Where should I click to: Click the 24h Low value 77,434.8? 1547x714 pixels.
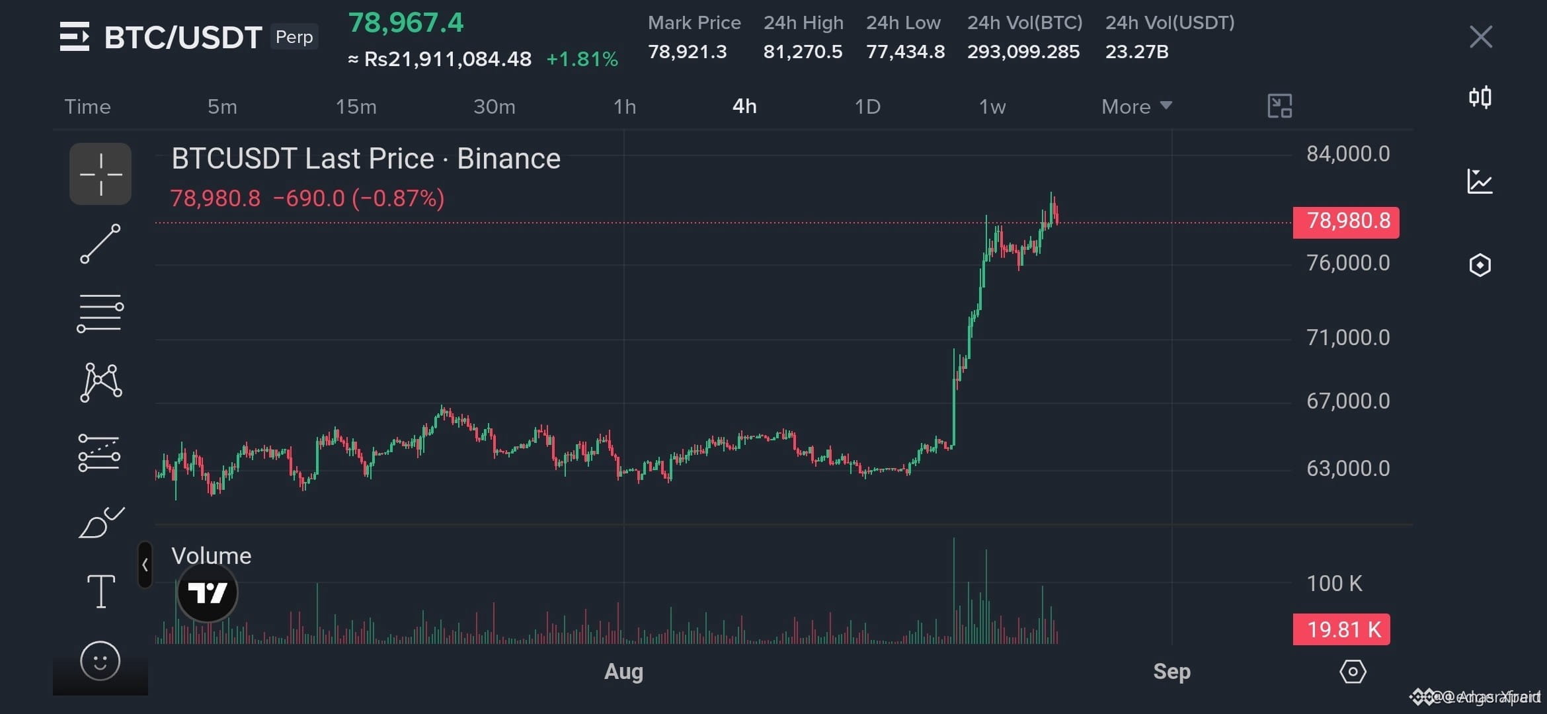[906, 52]
